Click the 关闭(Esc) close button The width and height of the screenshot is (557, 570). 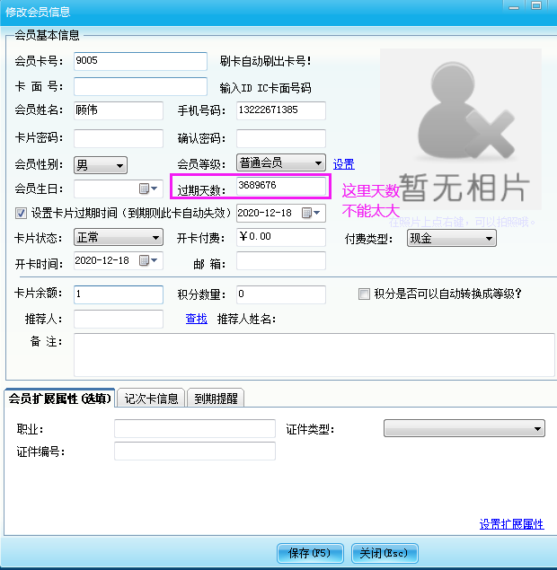tap(385, 553)
